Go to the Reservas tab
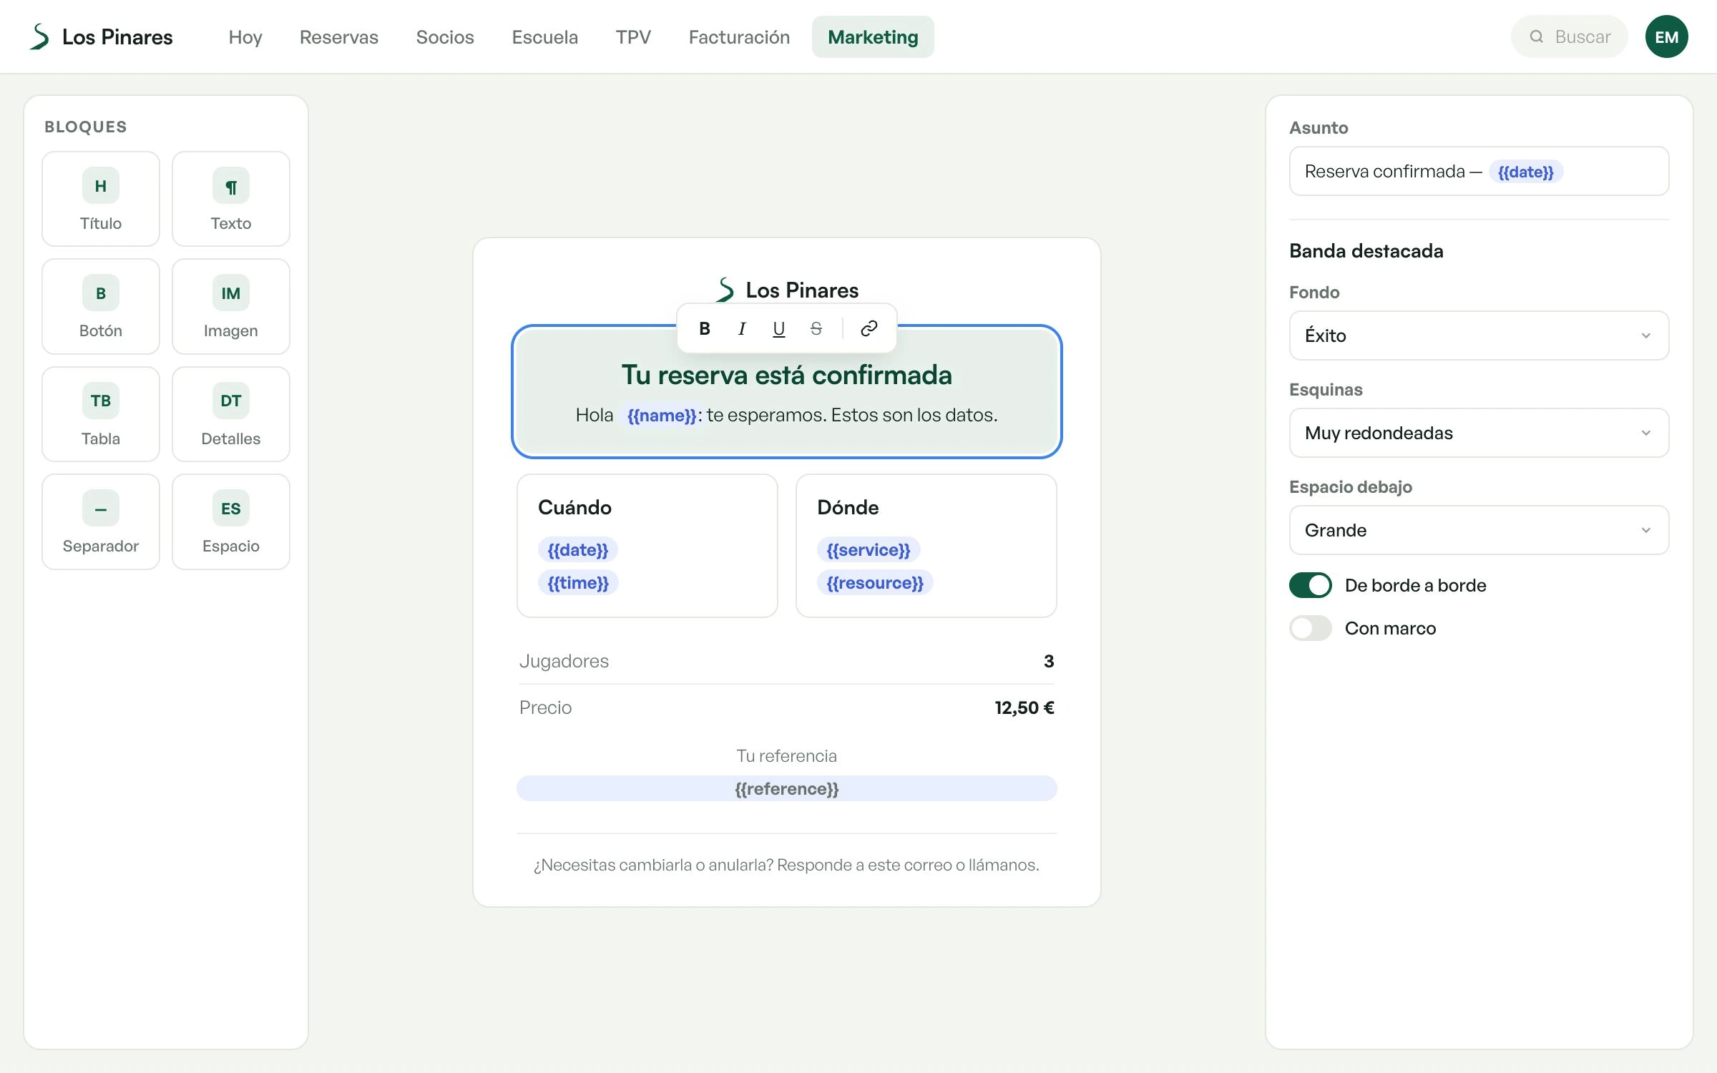Viewport: 1717px width, 1073px height. click(x=339, y=36)
